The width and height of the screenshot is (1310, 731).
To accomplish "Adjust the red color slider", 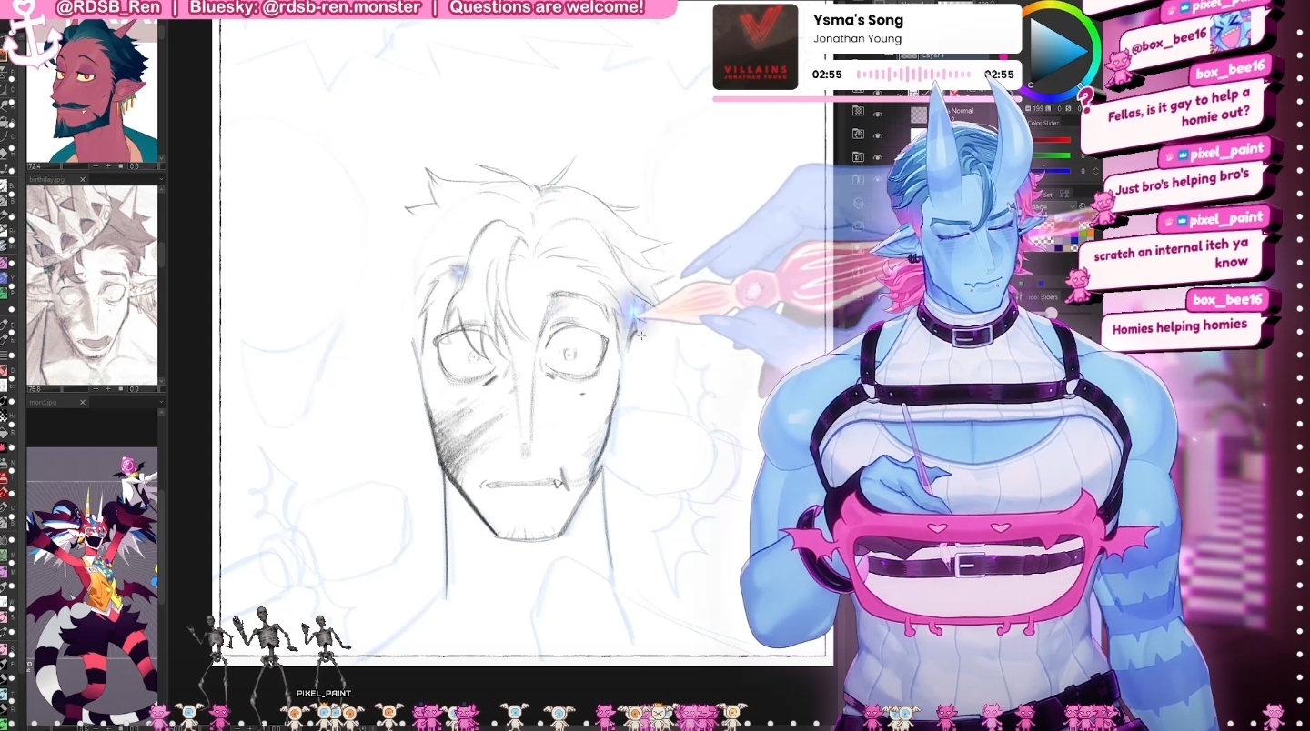I will (x=1053, y=141).
